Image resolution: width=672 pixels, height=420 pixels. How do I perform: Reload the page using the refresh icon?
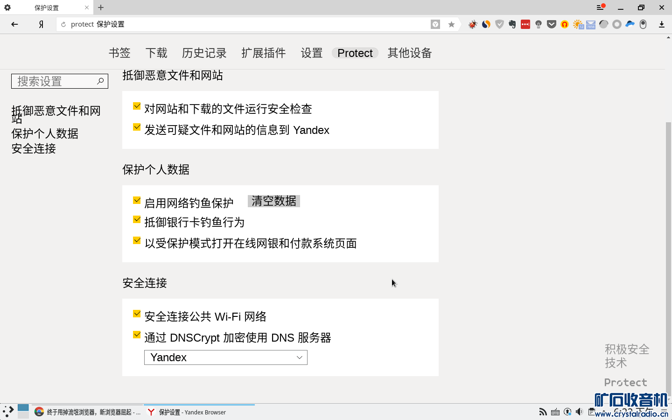click(x=63, y=24)
